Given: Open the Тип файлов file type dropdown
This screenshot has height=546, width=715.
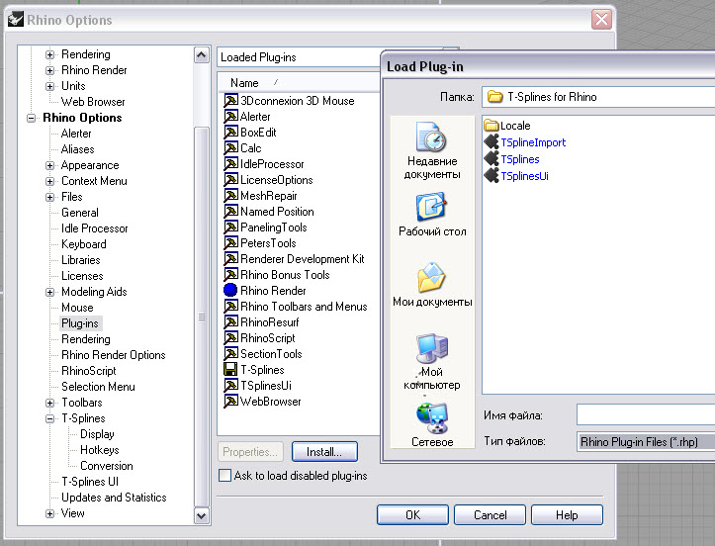Looking at the screenshot, I should [x=645, y=441].
